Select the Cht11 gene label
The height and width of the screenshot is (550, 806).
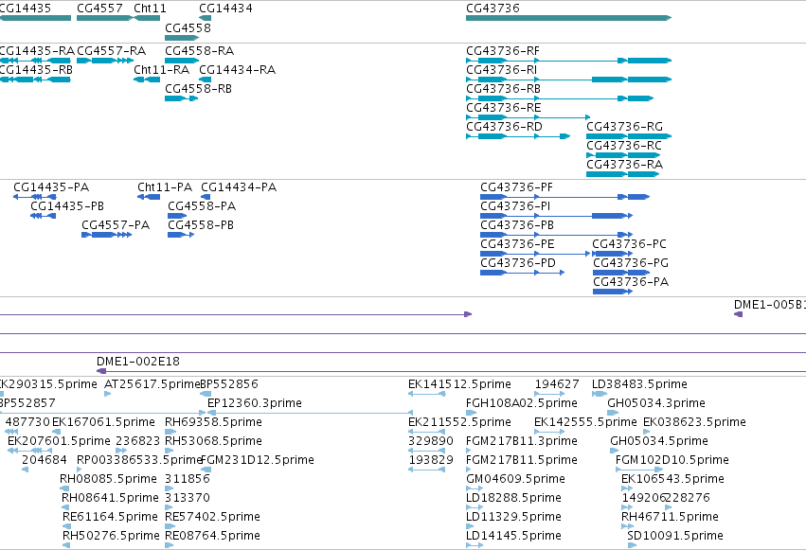tap(150, 9)
